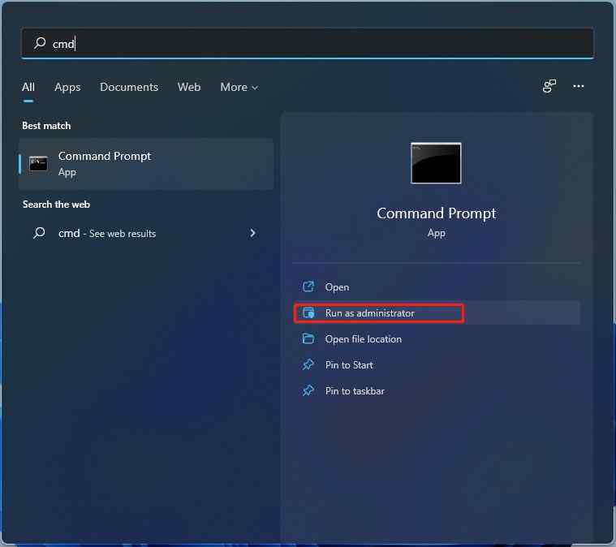This screenshot has width=616, height=547.
Task: Click the Command Prompt small app icon
Action: pyautogui.click(x=38, y=164)
